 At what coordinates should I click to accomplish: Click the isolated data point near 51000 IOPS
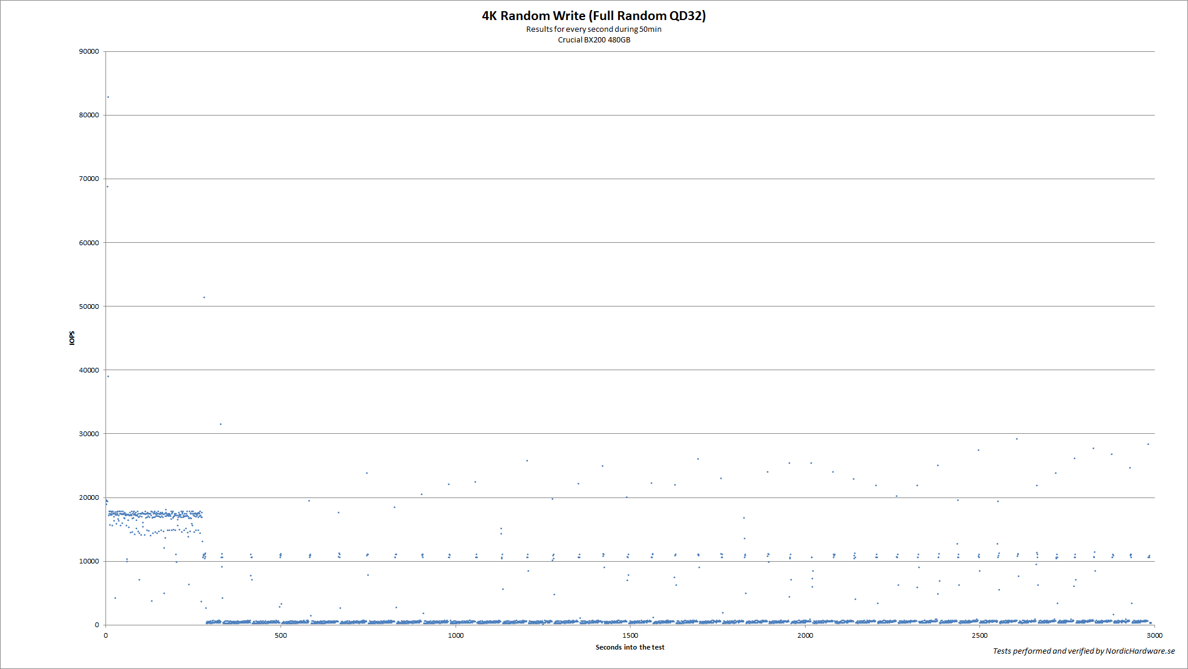tap(204, 298)
